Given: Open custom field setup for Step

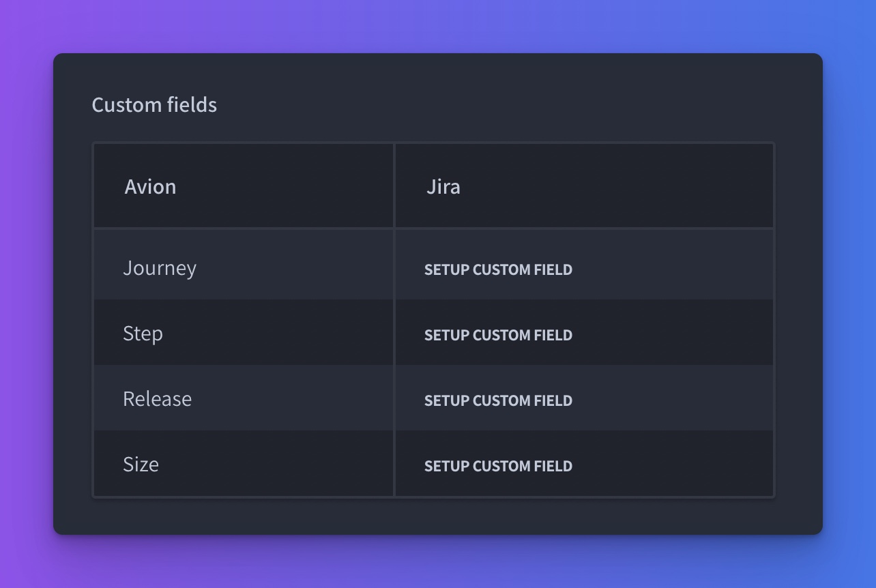Looking at the screenshot, I should point(498,335).
